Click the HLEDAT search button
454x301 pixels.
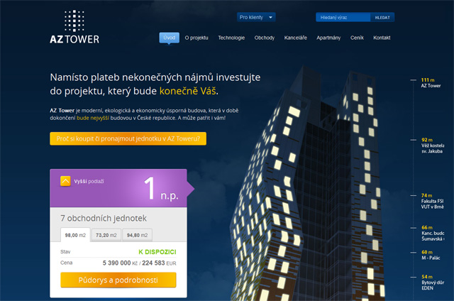tap(382, 17)
